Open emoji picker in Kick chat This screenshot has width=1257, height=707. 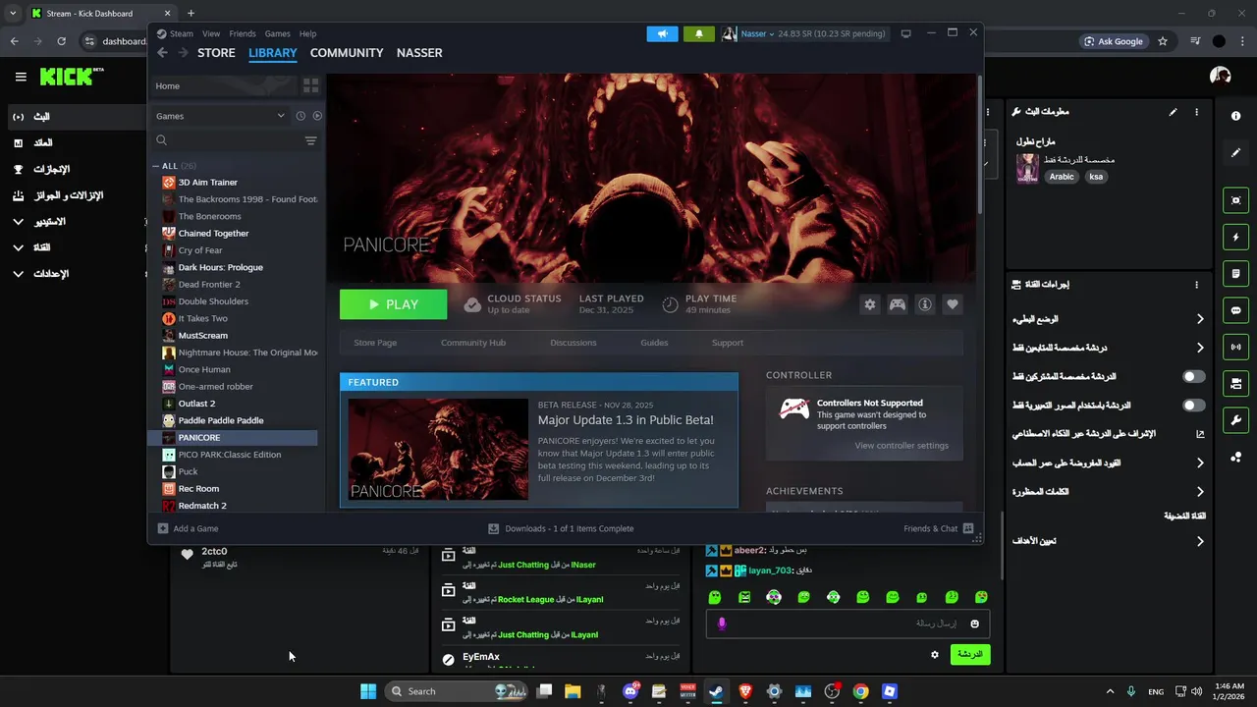click(x=974, y=624)
